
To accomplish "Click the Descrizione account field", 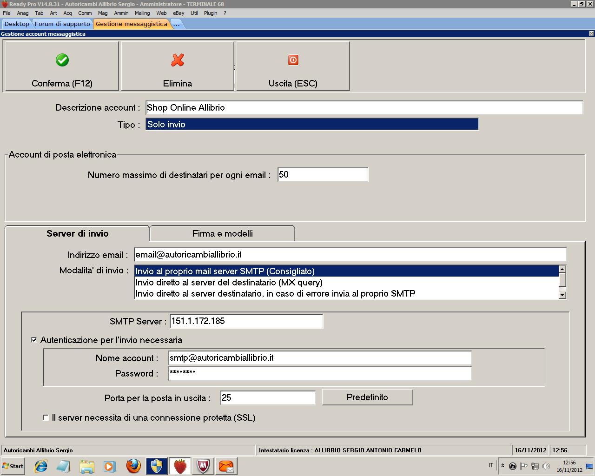I will [364, 107].
